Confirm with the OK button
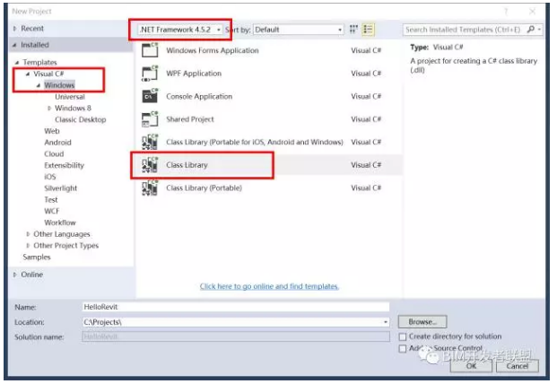Image resolution: width=557 pixels, height=384 pixels. pyautogui.click(x=471, y=366)
